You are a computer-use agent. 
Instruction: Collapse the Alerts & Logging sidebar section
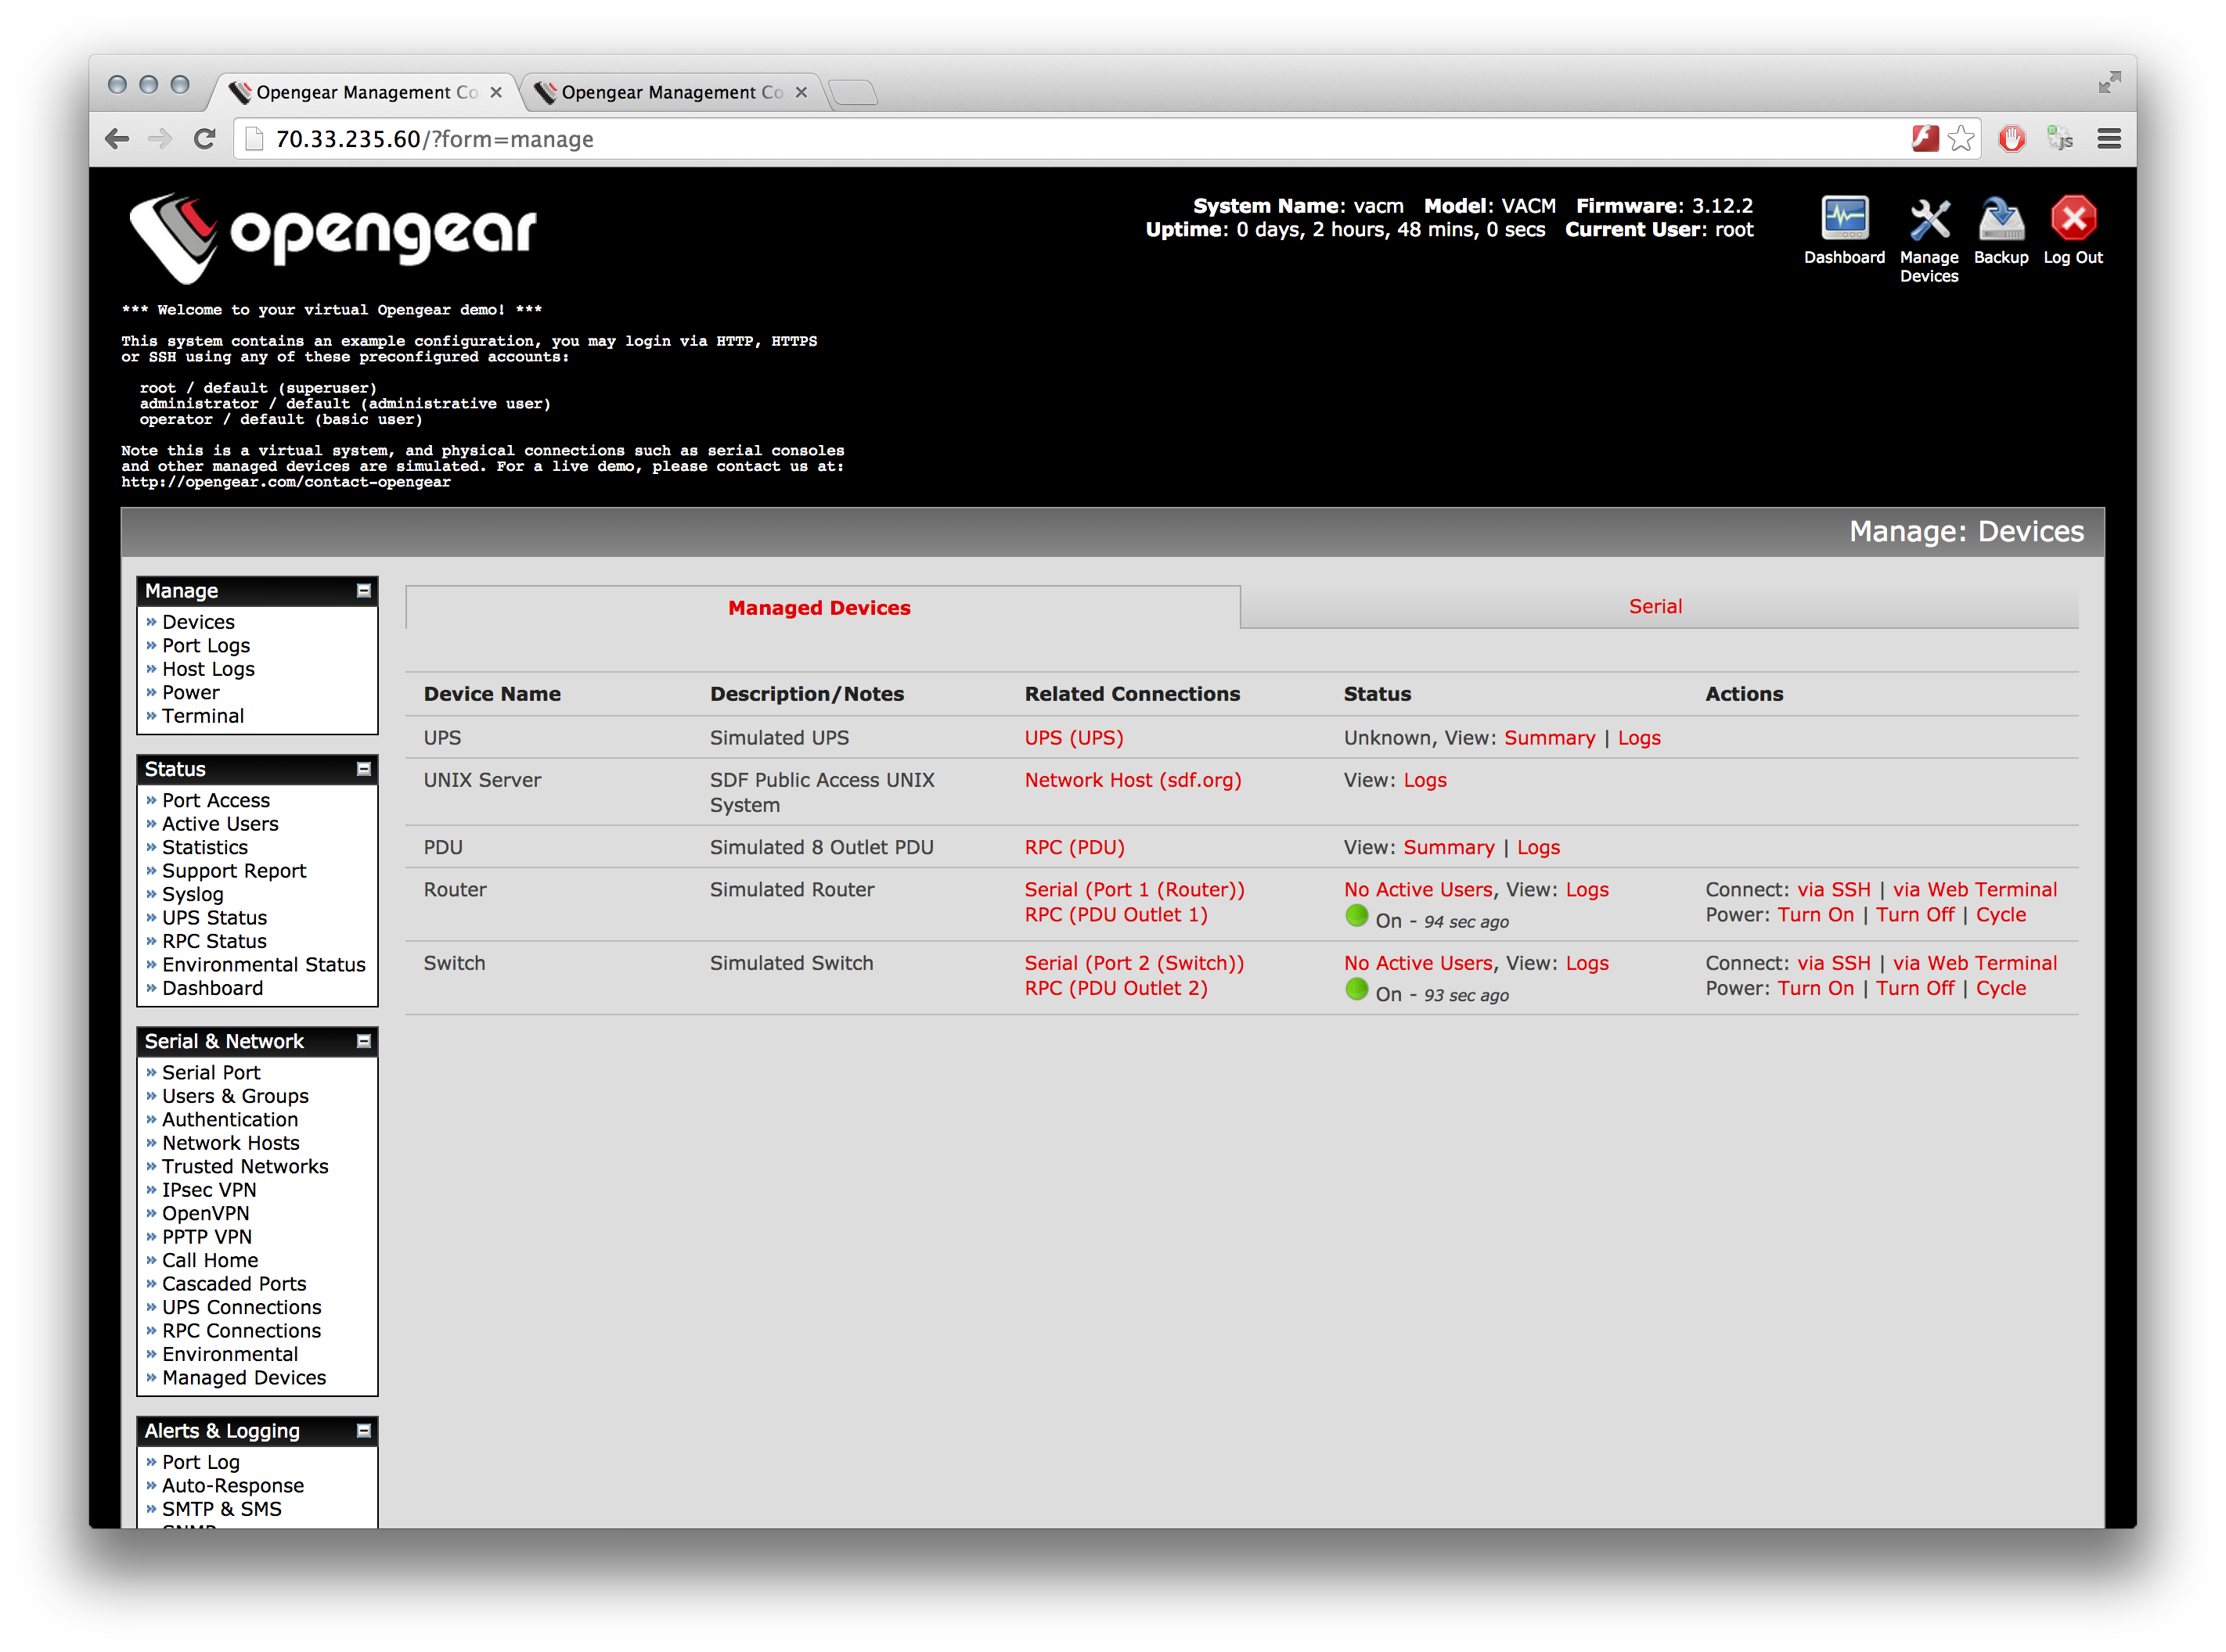(364, 1431)
